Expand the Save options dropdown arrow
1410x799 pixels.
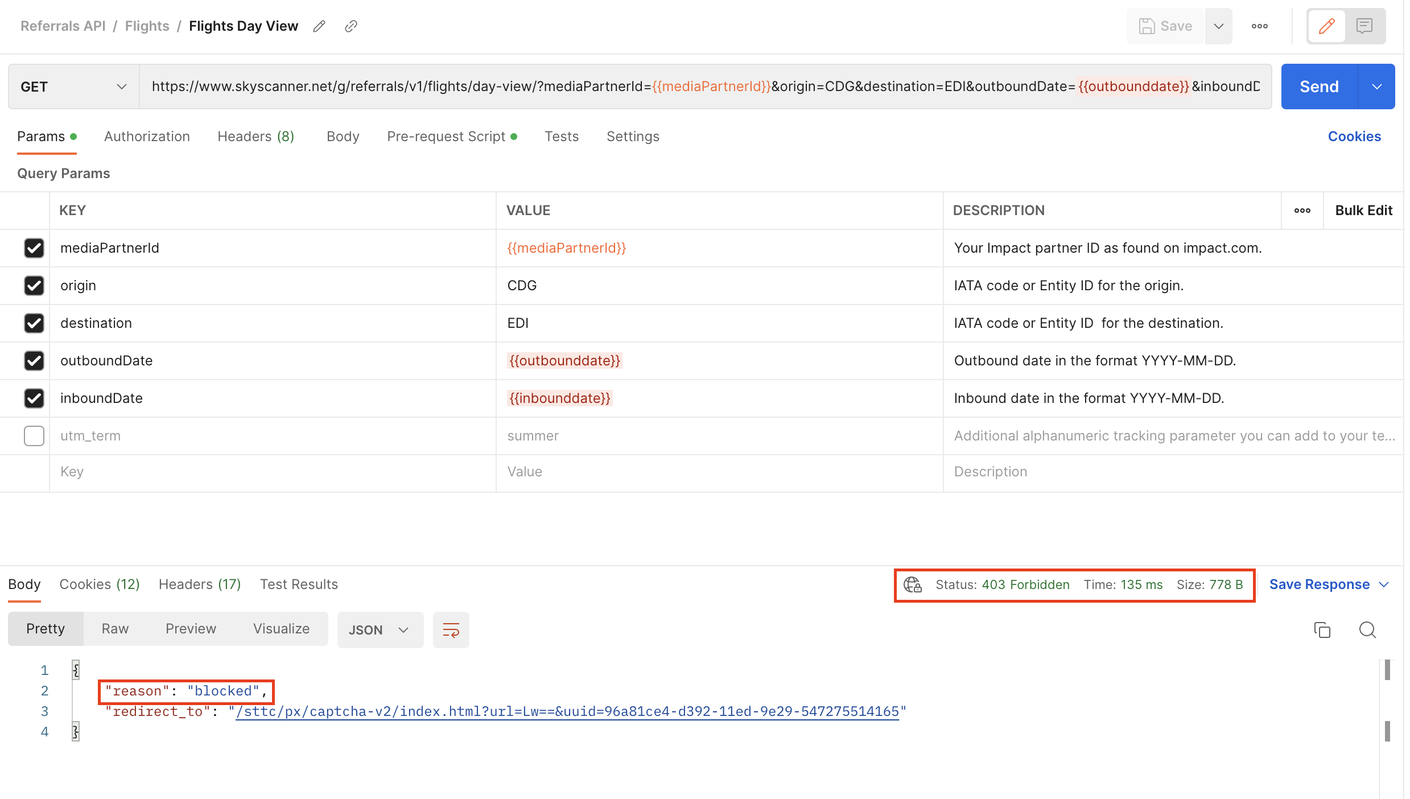pos(1219,26)
